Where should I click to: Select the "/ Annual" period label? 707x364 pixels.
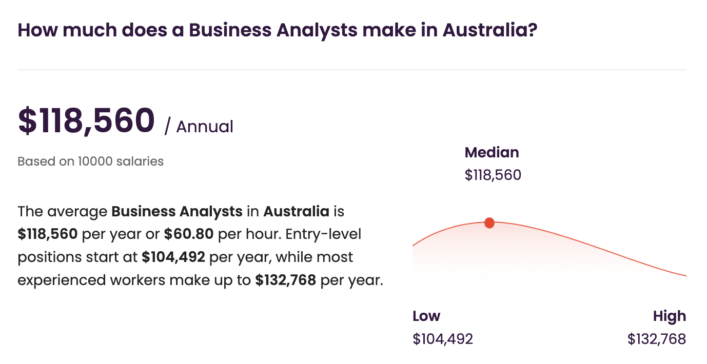pos(199,127)
